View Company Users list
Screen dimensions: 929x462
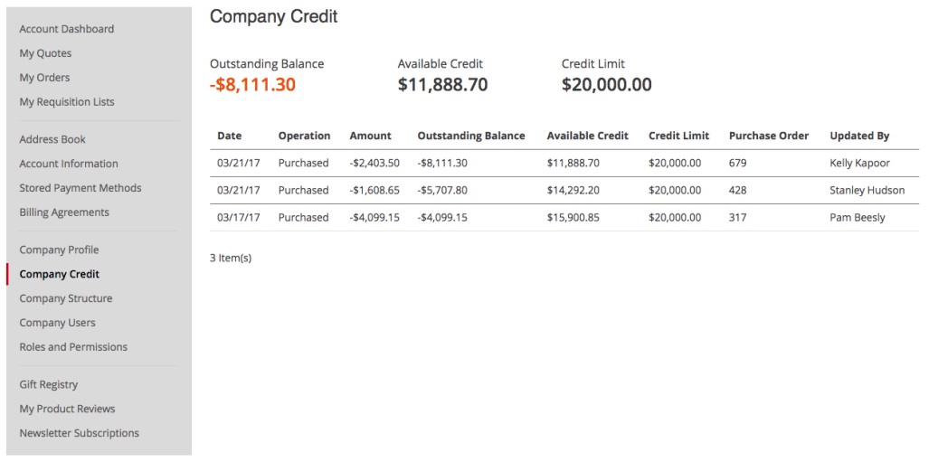(x=58, y=323)
